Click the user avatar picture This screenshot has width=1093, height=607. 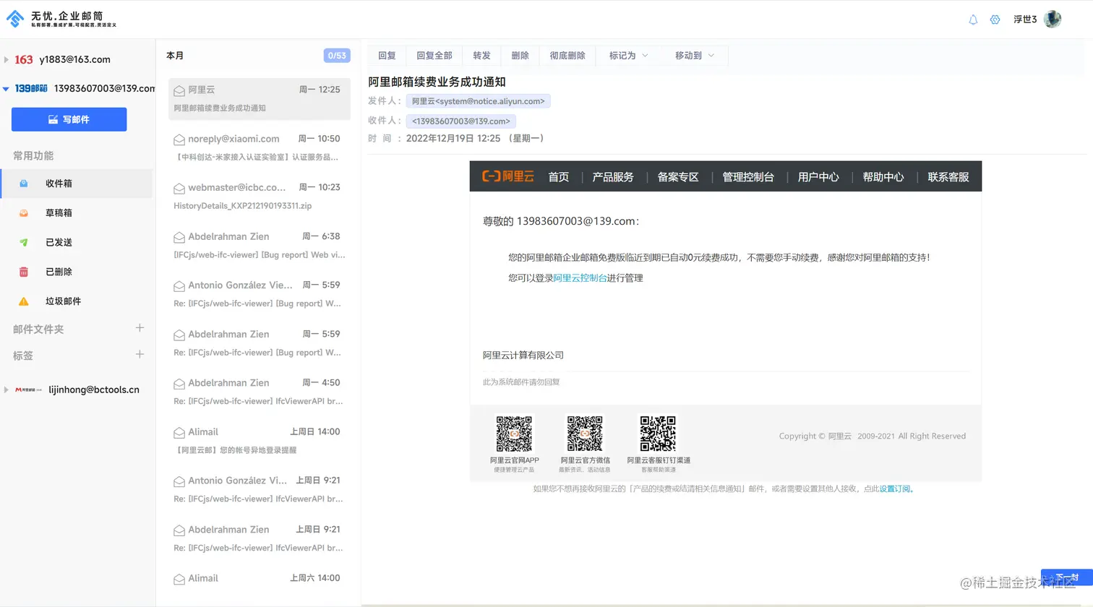tap(1053, 20)
